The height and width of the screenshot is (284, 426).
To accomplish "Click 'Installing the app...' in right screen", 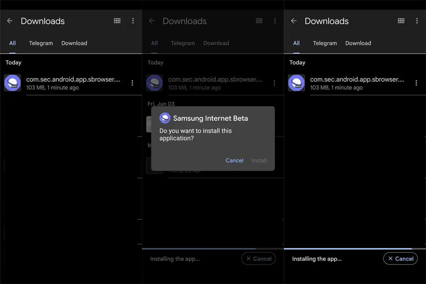I will pyautogui.click(x=317, y=259).
